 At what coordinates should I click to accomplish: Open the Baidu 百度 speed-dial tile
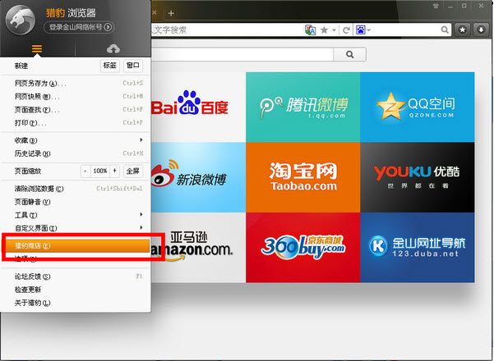(x=198, y=107)
